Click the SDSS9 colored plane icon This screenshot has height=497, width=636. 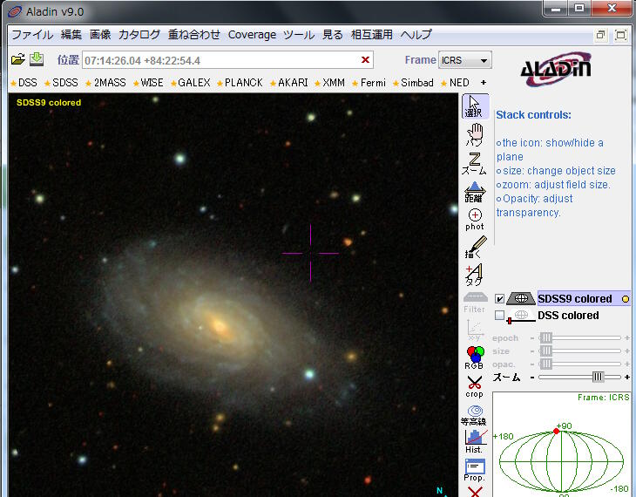521,298
